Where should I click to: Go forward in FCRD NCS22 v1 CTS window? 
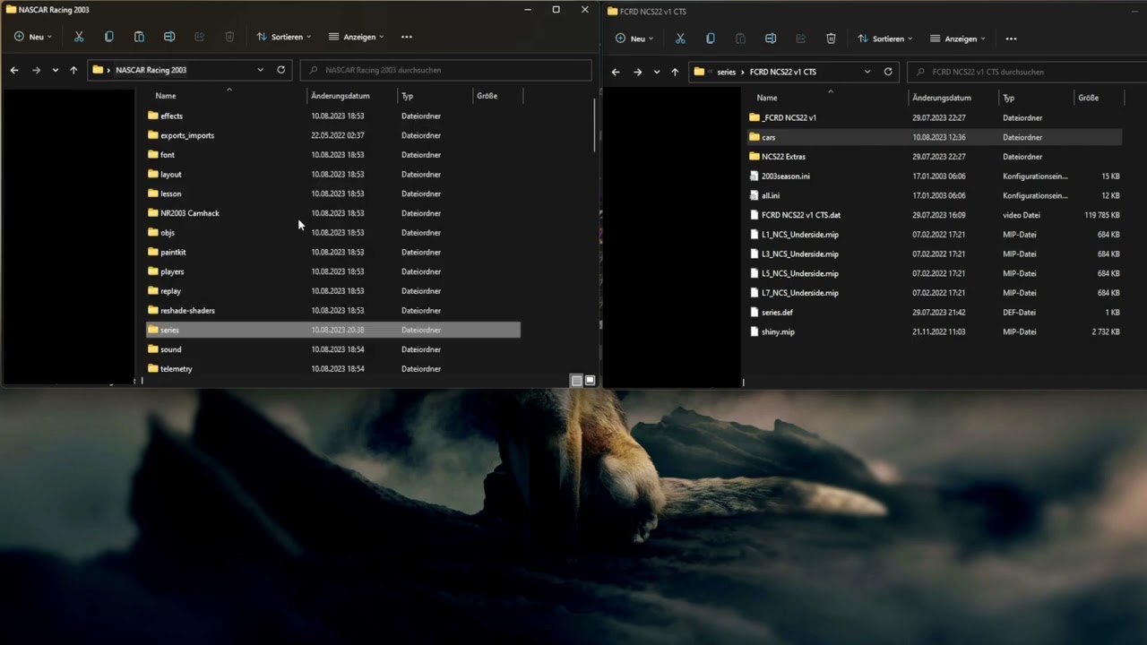click(637, 72)
